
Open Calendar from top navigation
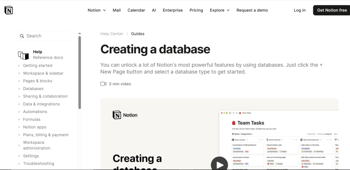[136, 10]
